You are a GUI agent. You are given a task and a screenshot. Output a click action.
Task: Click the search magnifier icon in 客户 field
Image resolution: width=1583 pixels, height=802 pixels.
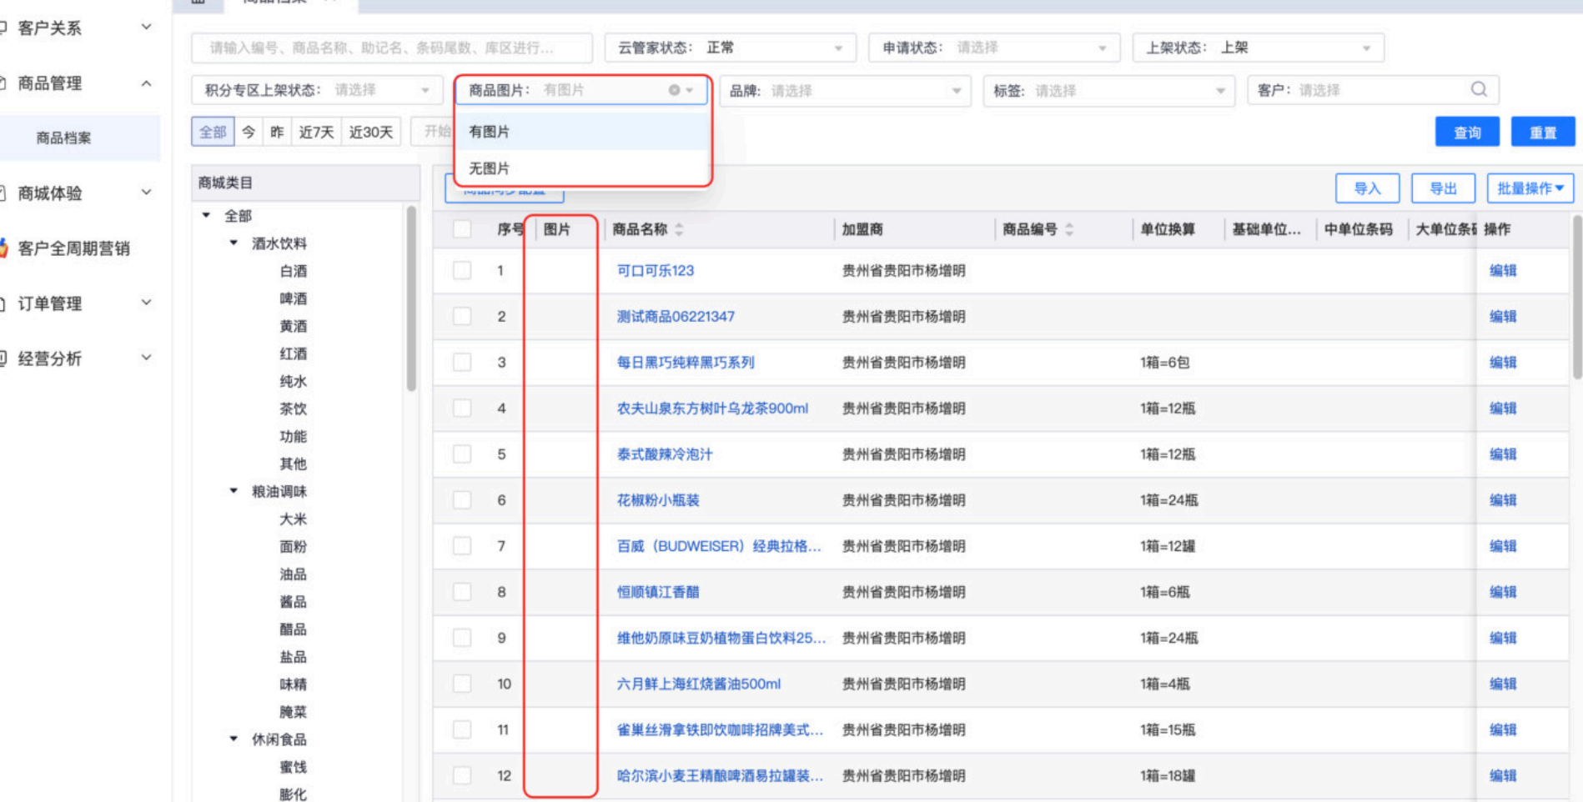pos(1478,89)
